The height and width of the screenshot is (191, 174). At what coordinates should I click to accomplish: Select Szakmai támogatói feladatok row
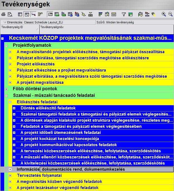(x=93, y=114)
